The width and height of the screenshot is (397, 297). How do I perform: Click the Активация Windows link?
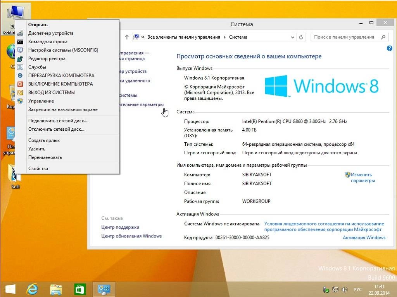364,237
